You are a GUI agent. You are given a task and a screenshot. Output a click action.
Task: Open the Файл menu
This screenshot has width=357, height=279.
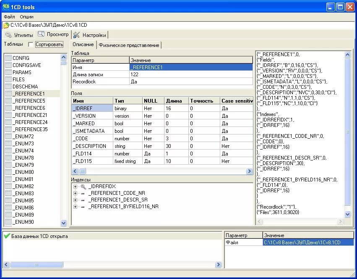click(x=9, y=17)
